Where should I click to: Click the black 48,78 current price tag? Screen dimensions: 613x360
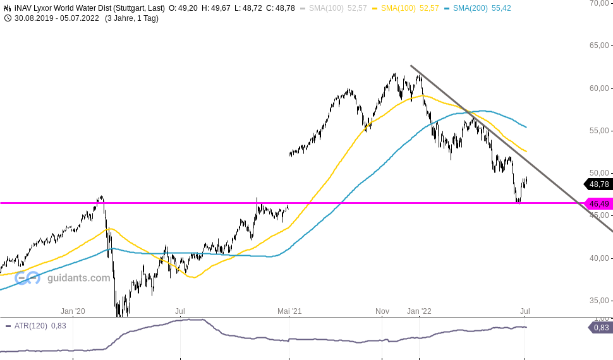[598, 184]
